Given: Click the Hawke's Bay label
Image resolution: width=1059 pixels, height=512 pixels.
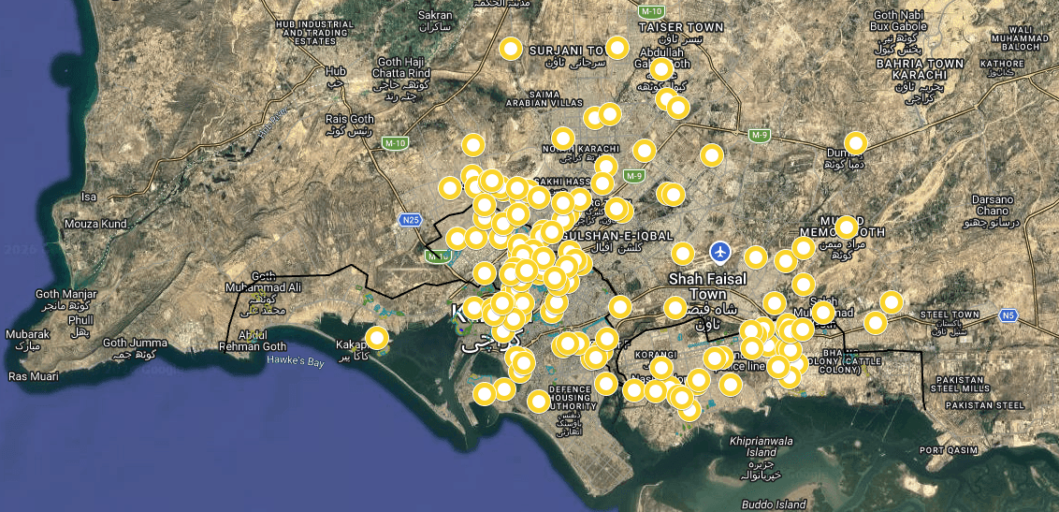Looking at the screenshot, I should [295, 360].
